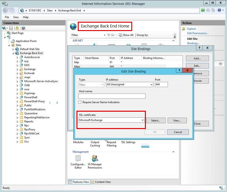This screenshot has width=227, height=192.
Task: Click the Save disk icon in the Connections toolbar
Action: [x=11, y=28]
